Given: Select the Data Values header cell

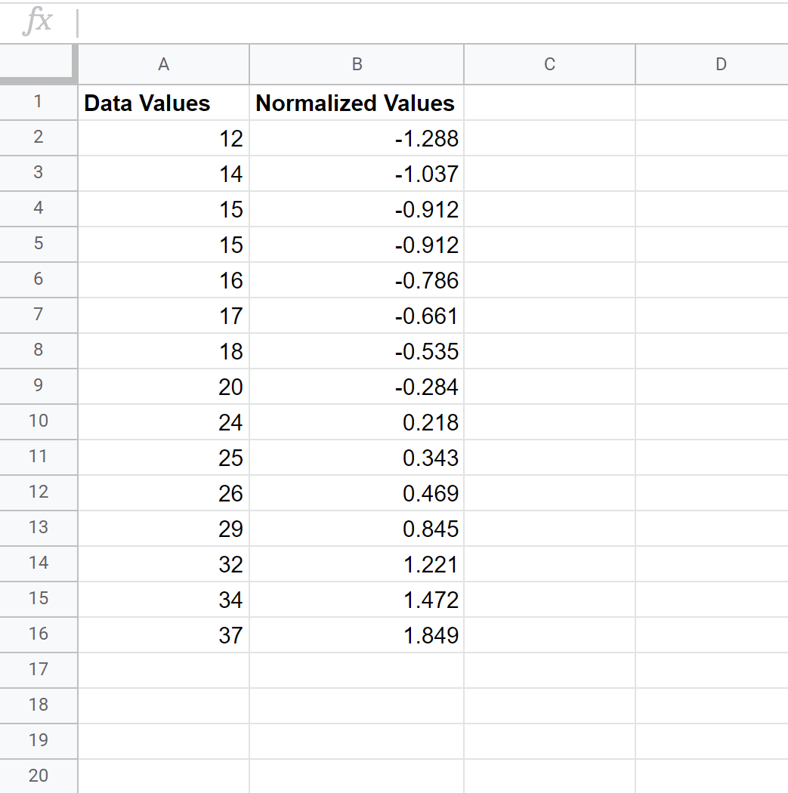Looking at the screenshot, I should (163, 103).
